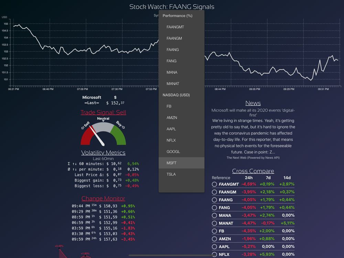
Task: Click The Next Web source credit
Action: point(253,158)
